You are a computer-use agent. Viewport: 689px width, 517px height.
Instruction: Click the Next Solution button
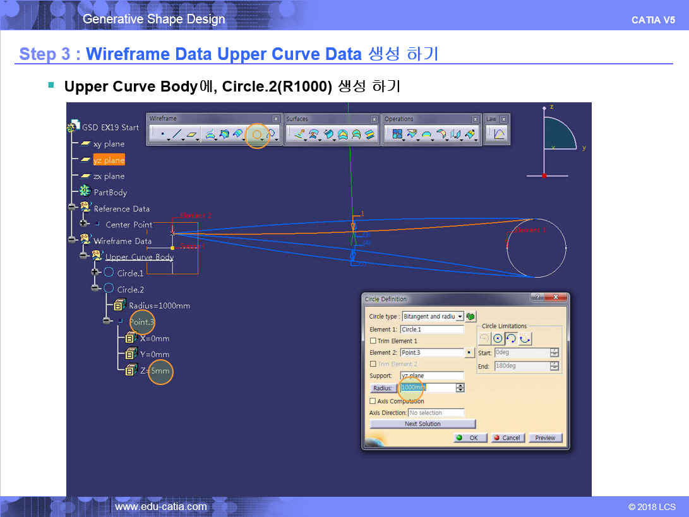[422, 424]
